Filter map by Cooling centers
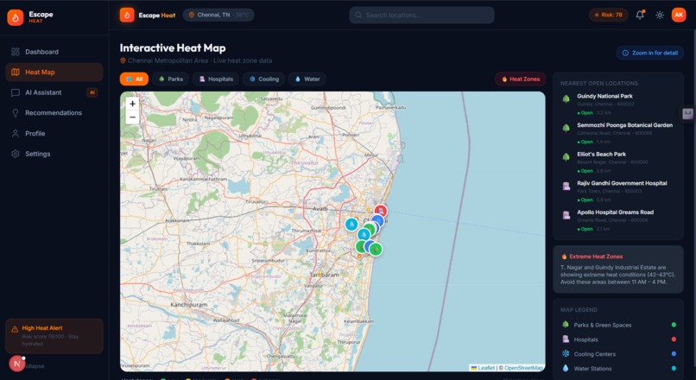696x380 pixels. (x=263, y=79)
